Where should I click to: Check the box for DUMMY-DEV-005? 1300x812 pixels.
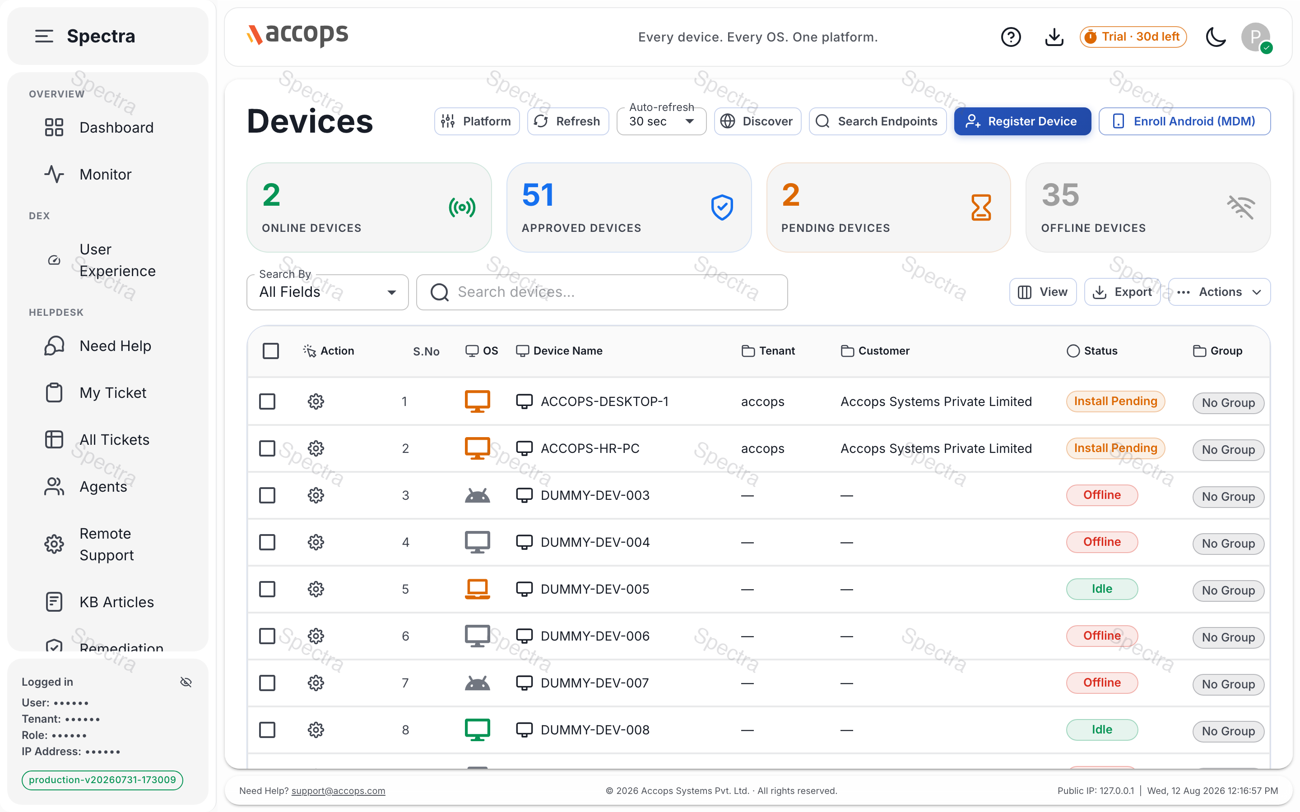coord(267,589)
